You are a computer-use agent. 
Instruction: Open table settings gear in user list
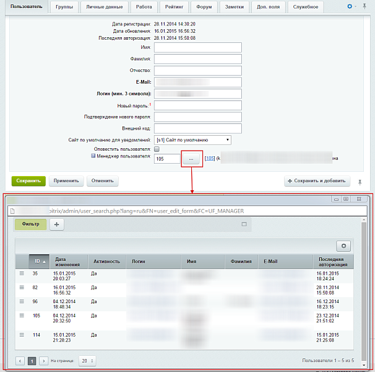(343, 246)
